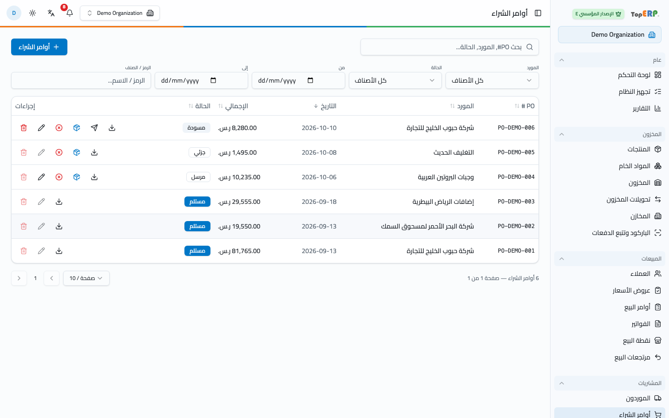The width and height of the screenshot is (669, 418).
Task: Send order PO-DEMO-006 with paper plane icon
Action: click(94, 128)
